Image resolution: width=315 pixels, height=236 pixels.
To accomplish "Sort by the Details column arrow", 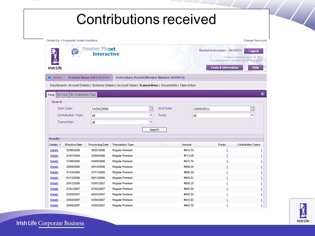I will 60,145.
